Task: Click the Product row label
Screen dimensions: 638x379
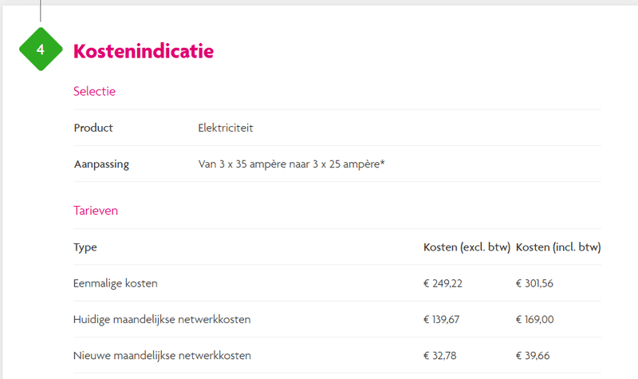Action: 93,128
